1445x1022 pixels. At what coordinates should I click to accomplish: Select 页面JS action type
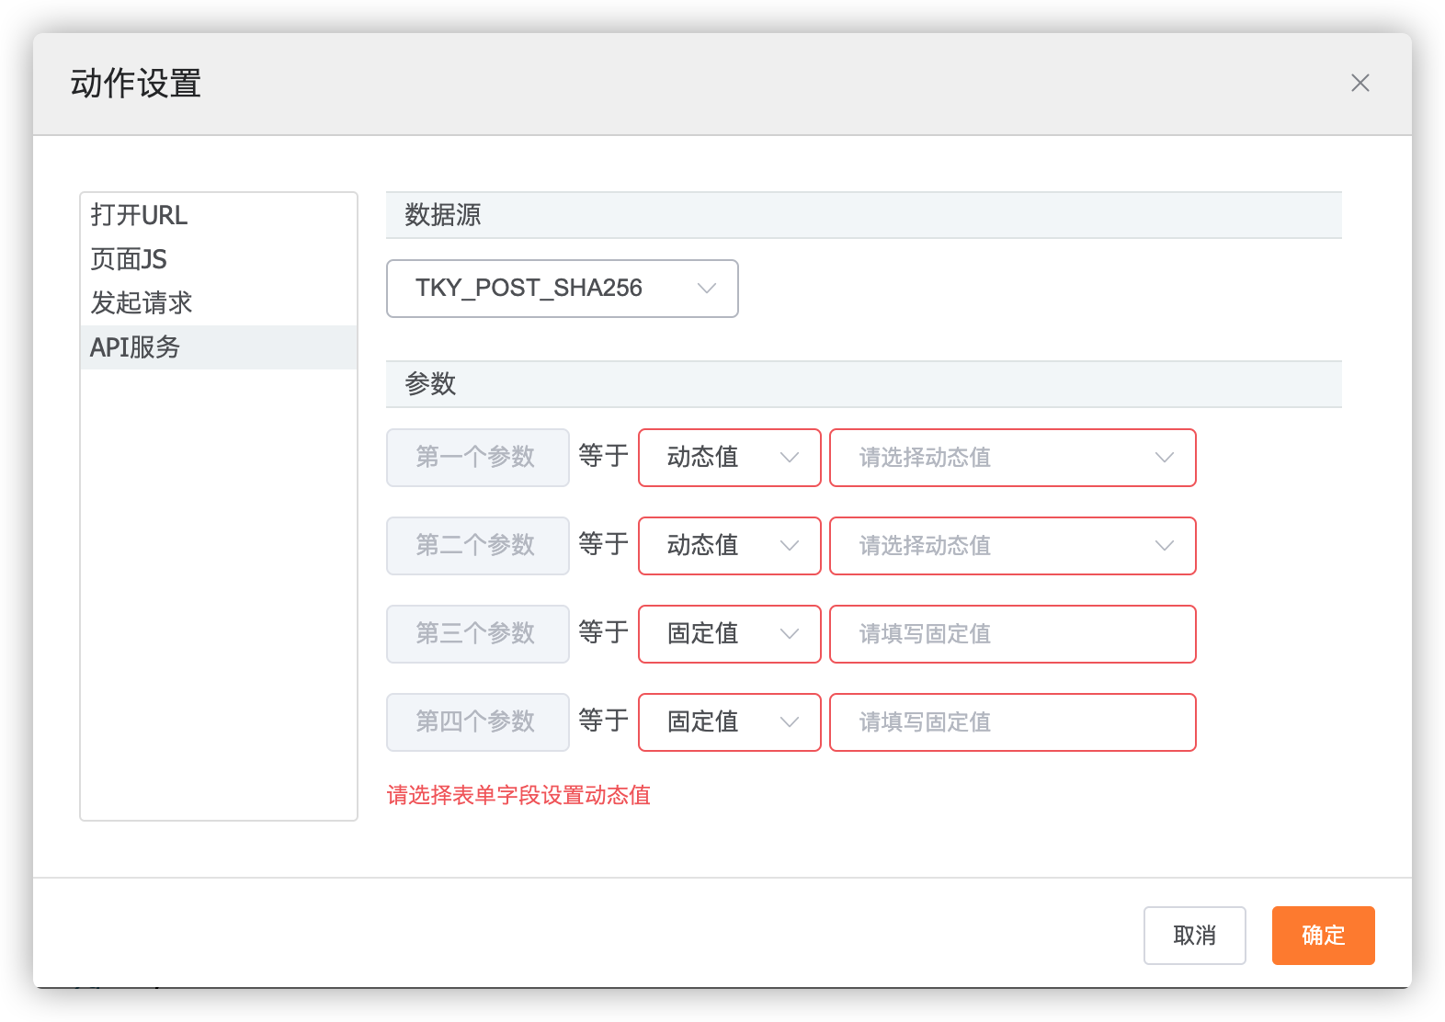tap(129, 259)
